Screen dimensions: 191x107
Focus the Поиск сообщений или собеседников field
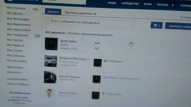tap(89, 23)
